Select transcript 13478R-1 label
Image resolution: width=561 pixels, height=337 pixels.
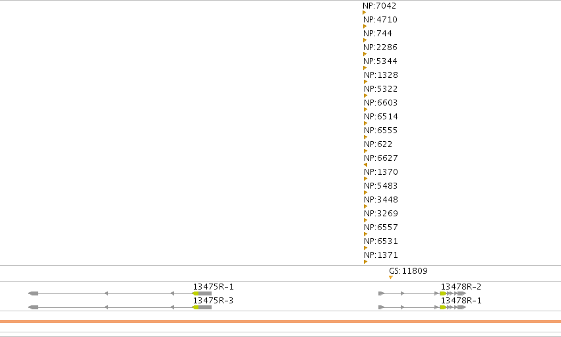461,301
